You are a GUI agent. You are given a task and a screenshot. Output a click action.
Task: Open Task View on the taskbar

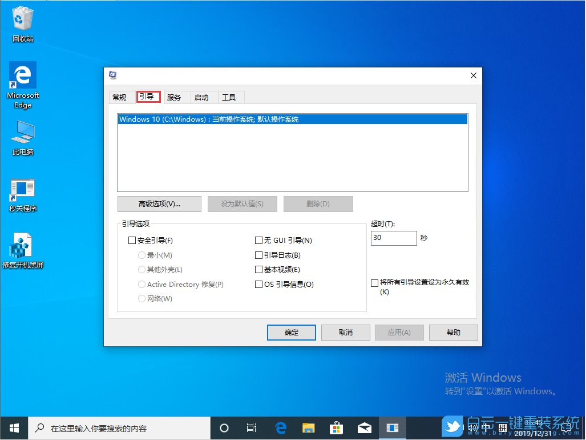[x=251, y=427]
